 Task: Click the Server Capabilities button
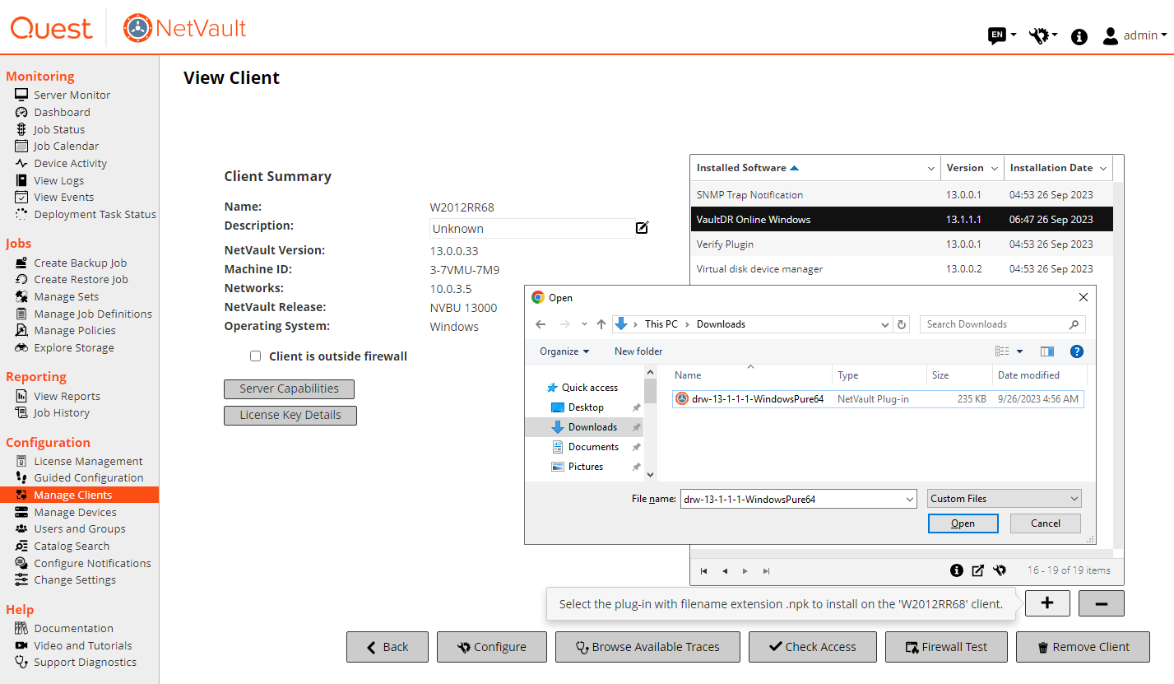(289, 389)
